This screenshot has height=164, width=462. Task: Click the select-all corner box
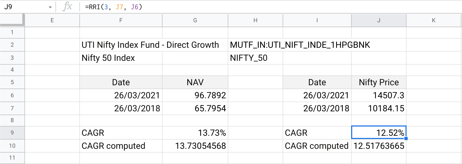click(12, 20)
